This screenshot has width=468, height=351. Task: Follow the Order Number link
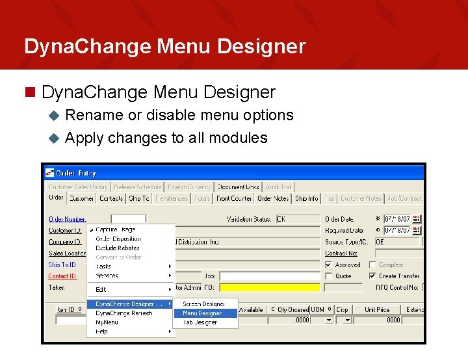click(x=68, y=219)
